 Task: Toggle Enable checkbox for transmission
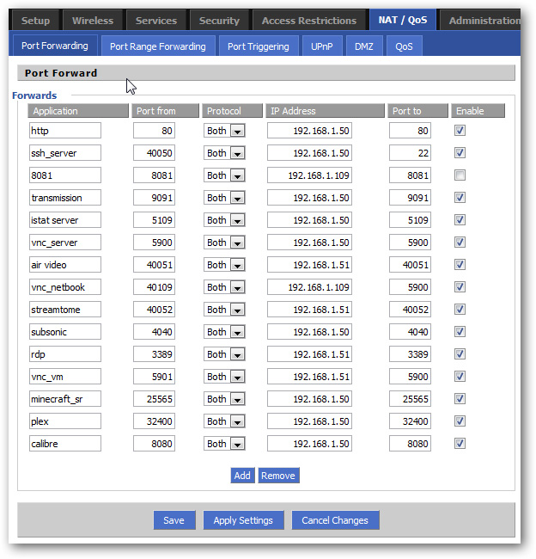pos(460,198)
